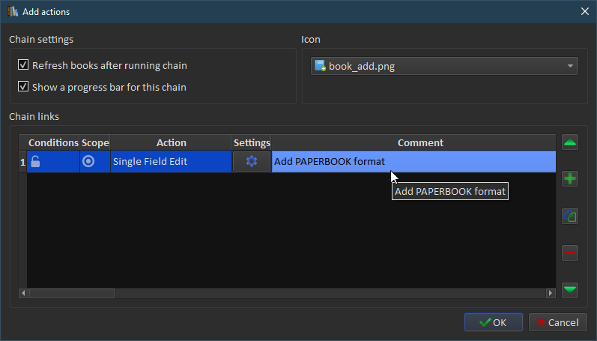Move chain link up with green arrow
Screen dimensions: 597x341
[569, 142]
